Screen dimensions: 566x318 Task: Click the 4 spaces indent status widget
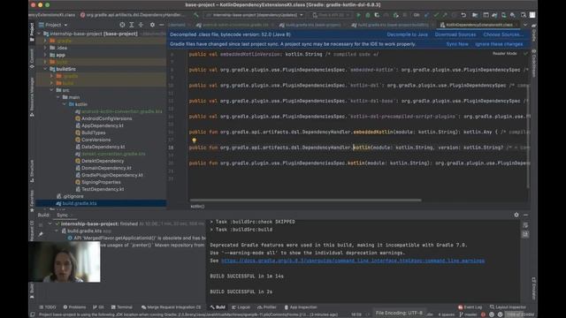tap(446, 314)
